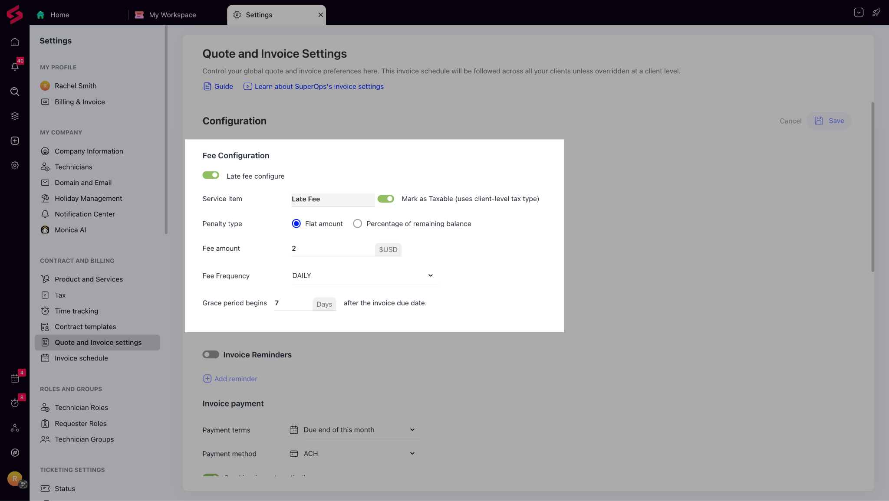Viewport: 889px width, 501px height.
Task: Click the Fee amount input field
Action: 332,249
